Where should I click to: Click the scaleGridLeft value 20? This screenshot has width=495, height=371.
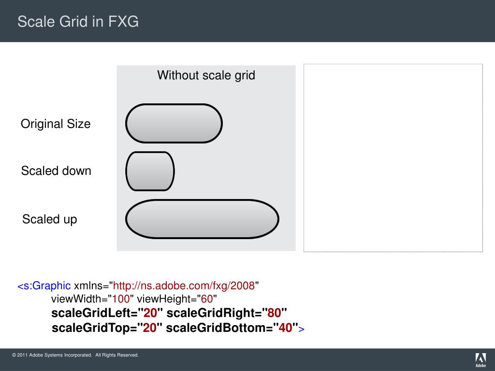pos(150,313)
